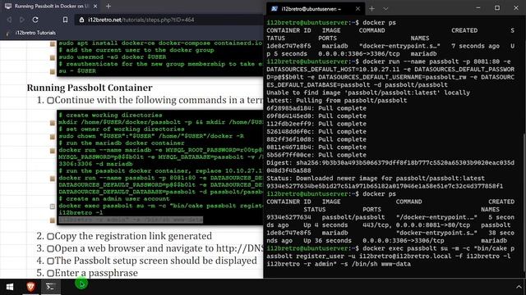Copy icon beside 'docker run --name mariadb' line

click(x=53, y=151)
